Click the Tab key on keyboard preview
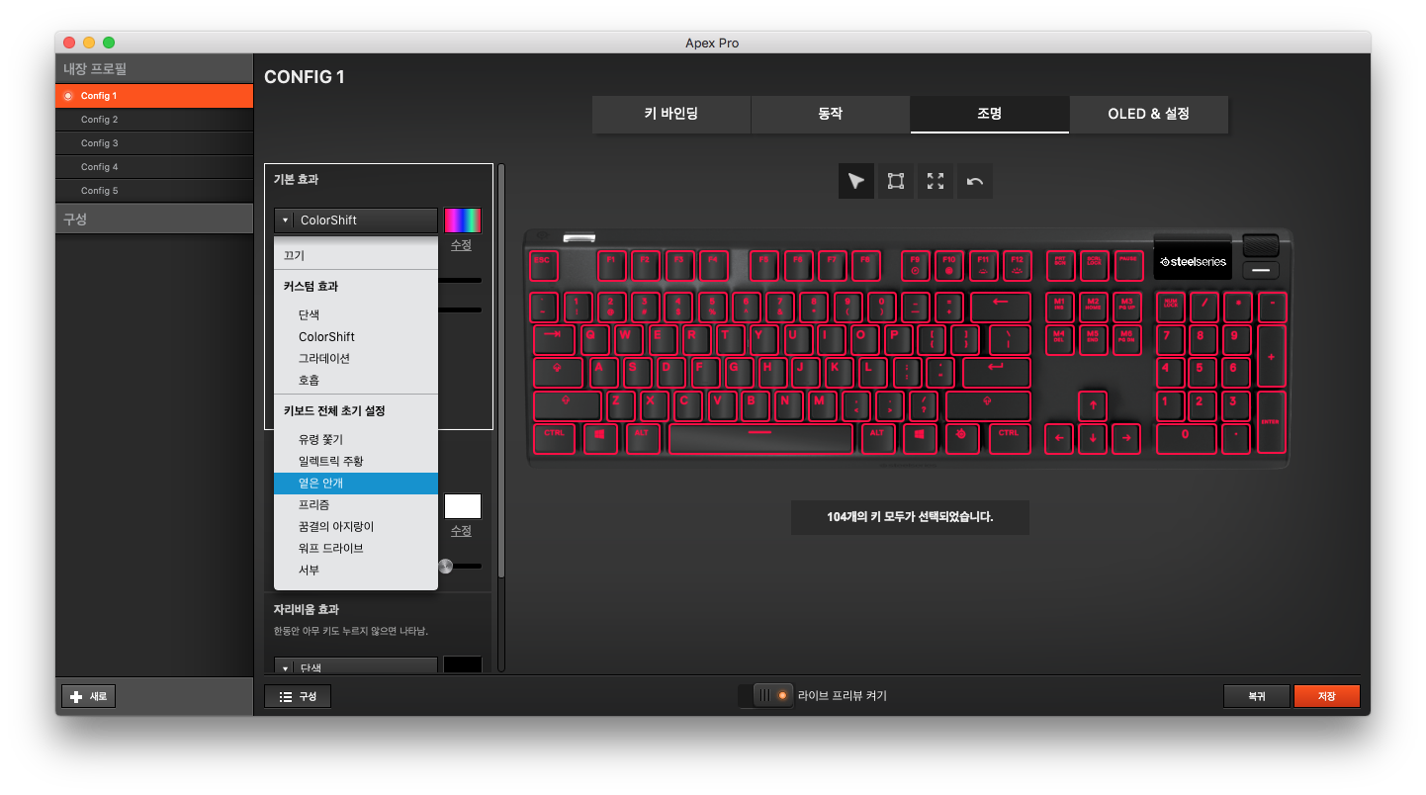Image resolution: width=1426 pixels, height=795 pixels. pos(554,339)
